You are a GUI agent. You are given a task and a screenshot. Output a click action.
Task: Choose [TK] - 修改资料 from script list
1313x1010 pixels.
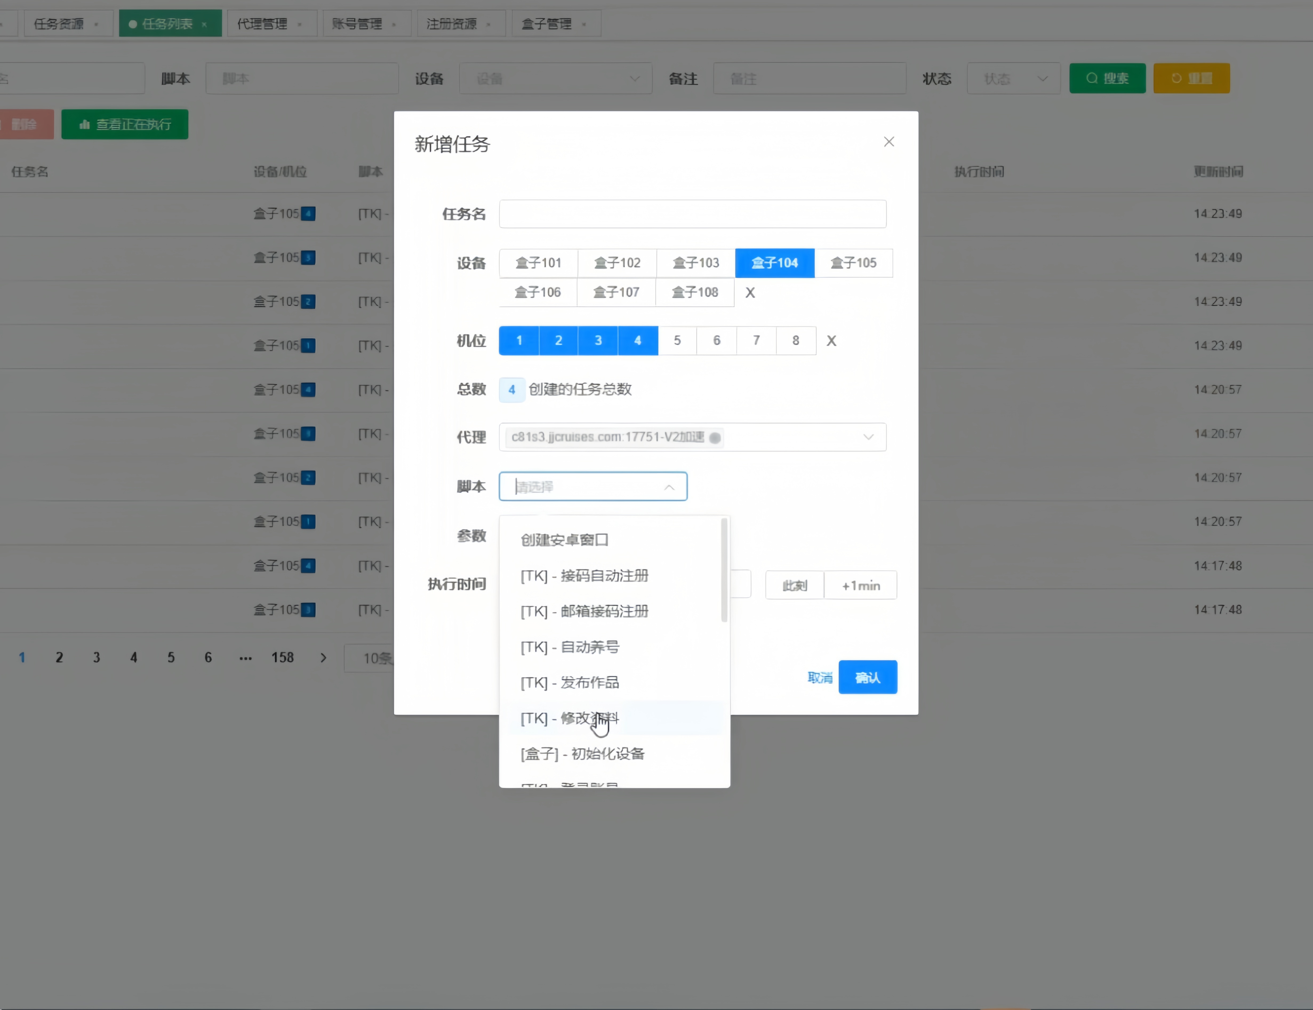point(569,718)
